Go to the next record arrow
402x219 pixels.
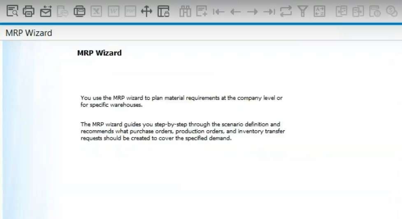pos(252,11)
